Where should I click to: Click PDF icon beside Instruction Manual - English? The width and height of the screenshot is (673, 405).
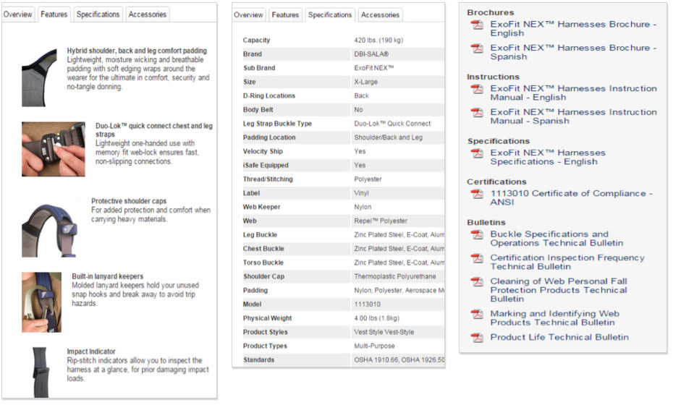(477, 89)
